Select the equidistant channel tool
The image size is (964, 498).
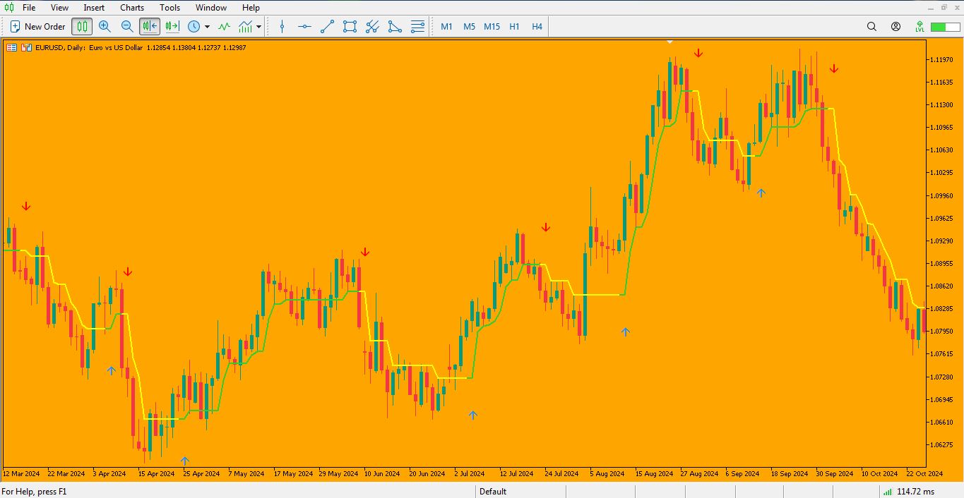tap(372, 27)
